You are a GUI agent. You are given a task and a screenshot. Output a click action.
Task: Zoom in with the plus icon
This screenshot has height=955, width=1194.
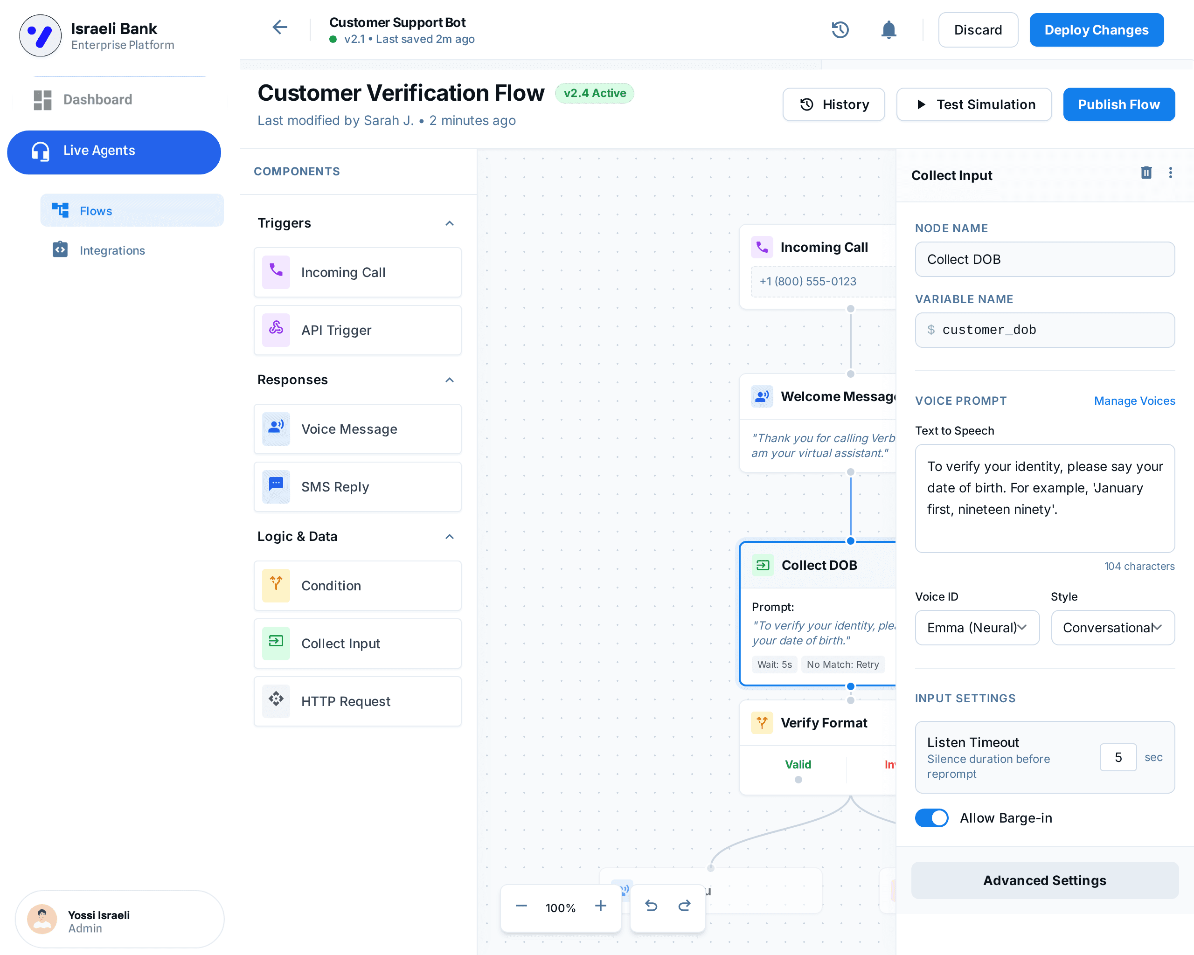pyautogui.click(x=600, y=906)
